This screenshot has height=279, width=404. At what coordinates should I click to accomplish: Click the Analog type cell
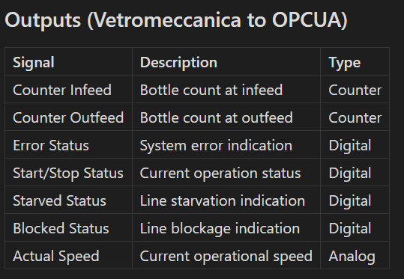(352, 257)
